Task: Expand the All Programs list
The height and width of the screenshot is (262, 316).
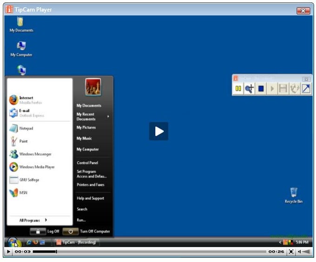Action: tap(33, 220)
